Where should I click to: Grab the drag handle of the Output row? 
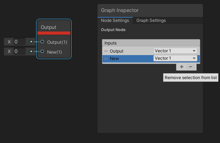[106, 51]
